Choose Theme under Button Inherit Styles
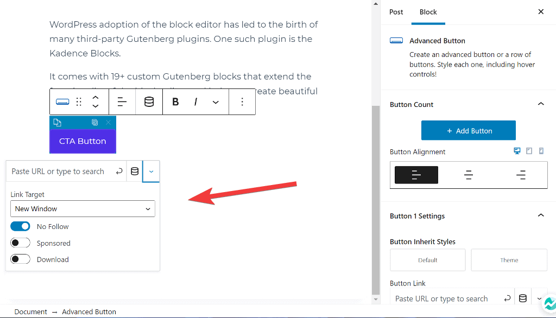556x318 pixels. pyautogui.click(x=509, y=260)
